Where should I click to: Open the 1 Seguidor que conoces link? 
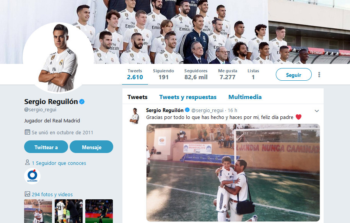click(x=59, y=163)
